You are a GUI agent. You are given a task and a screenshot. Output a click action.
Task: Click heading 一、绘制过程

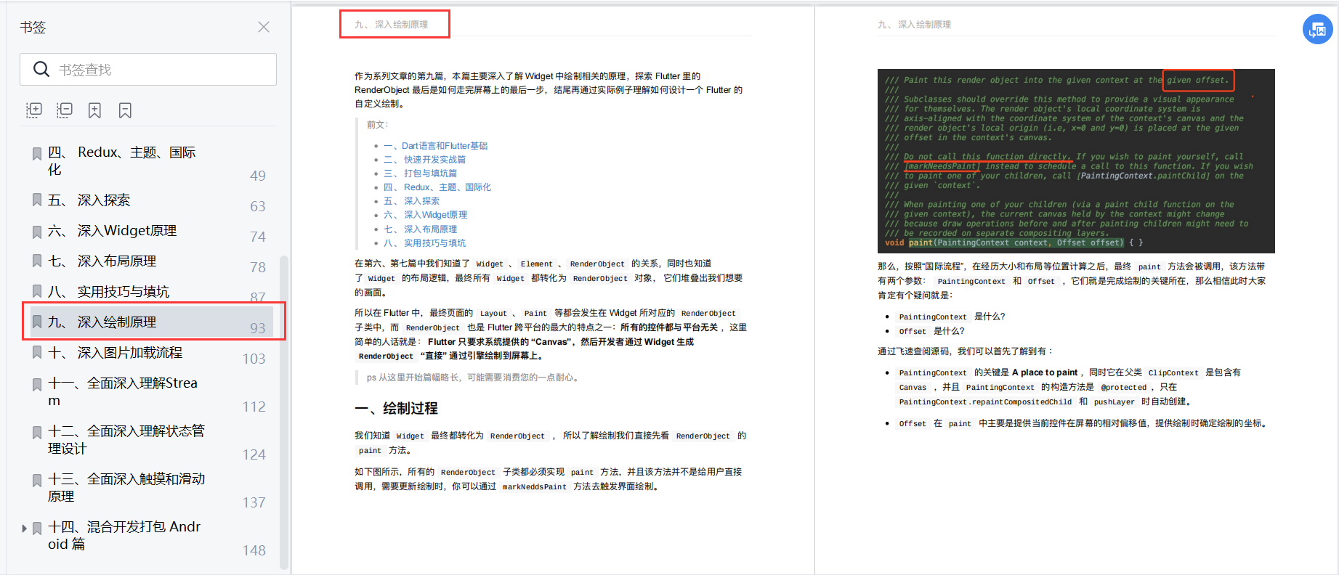click(397, 409)
